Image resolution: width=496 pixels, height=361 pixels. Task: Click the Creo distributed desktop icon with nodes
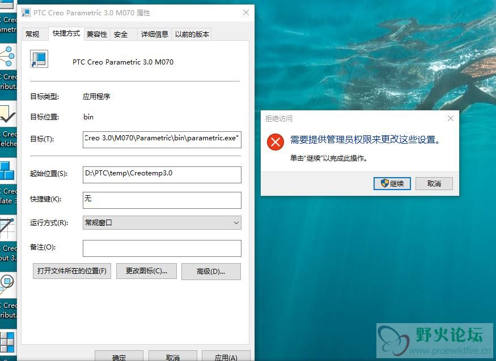pos(7,56)
